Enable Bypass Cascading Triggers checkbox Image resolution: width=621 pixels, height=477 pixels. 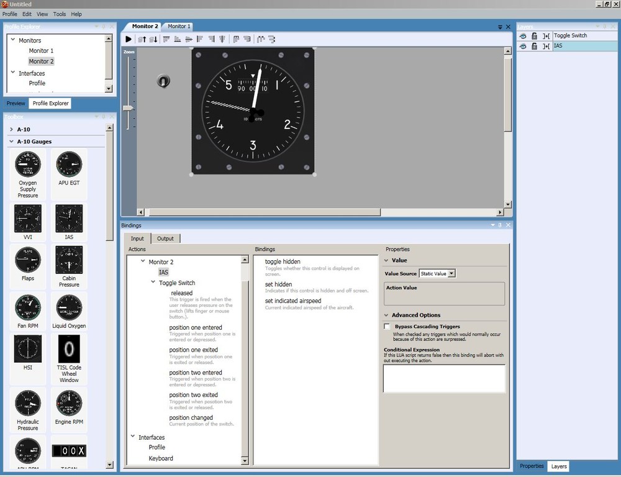pyautogui.click(x=387, y=327)
